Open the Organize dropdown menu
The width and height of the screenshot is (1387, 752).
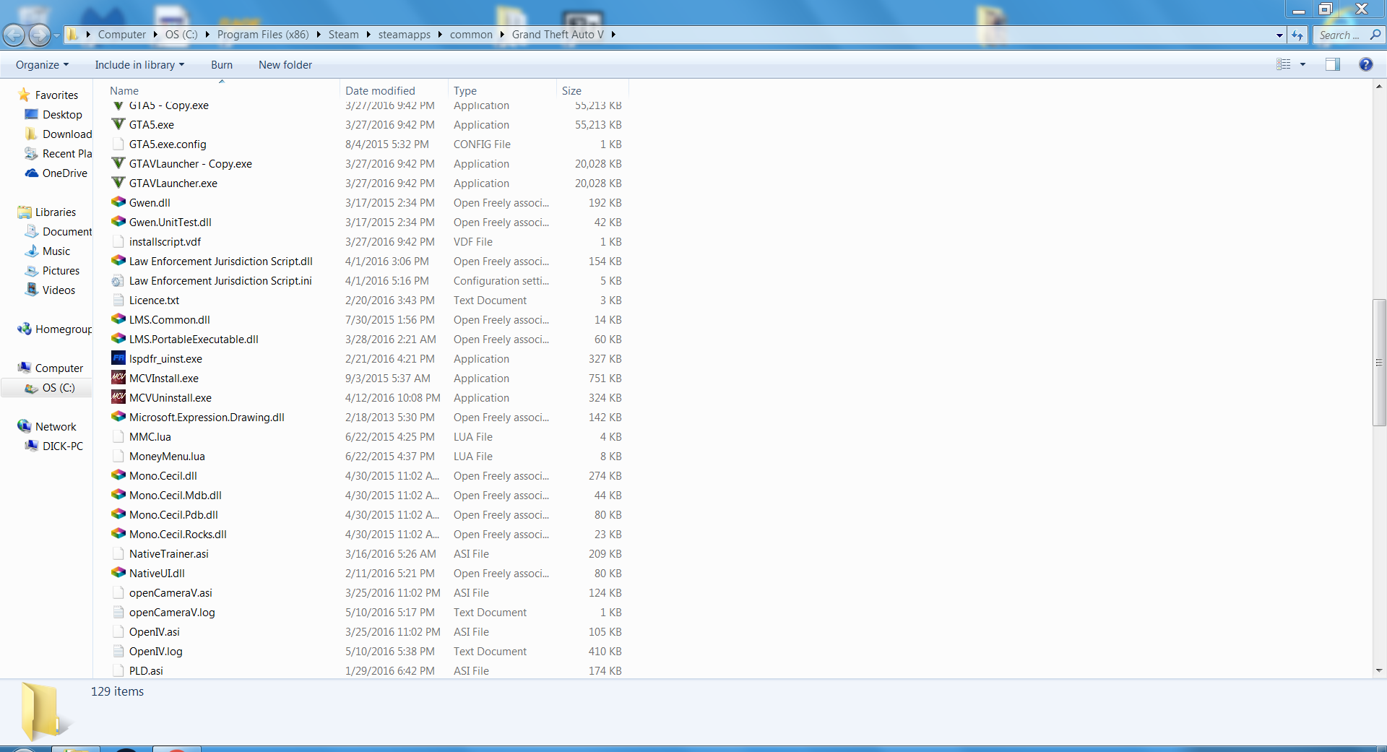click(43, 65)
